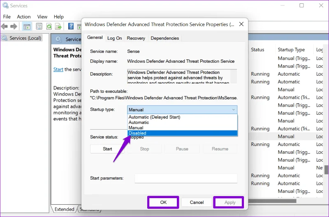
Task: Click the Export List toolbar icon
Action: pos(58,26)
